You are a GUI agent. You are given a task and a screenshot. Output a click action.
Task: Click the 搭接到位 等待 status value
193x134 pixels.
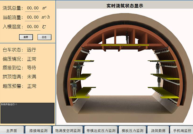coord(32,67)
